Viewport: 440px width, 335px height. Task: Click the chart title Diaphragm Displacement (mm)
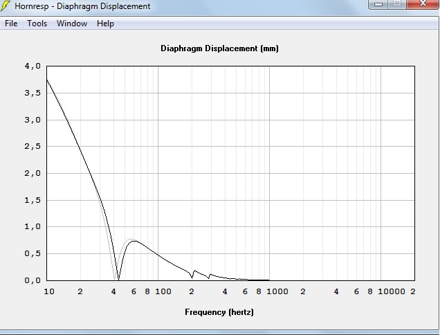pyautogui.click(x=219, y=48)
